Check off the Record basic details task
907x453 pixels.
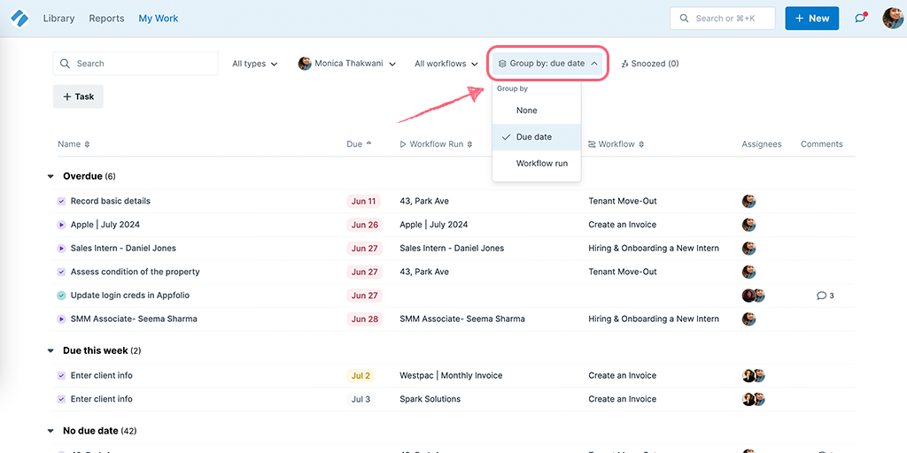click(61, 201)
